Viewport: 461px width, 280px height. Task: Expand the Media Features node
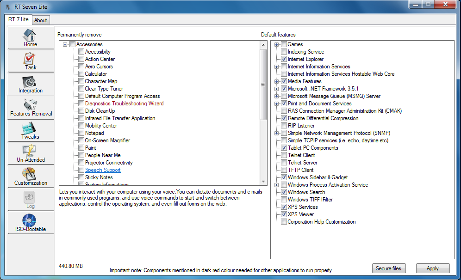point(276,82)
